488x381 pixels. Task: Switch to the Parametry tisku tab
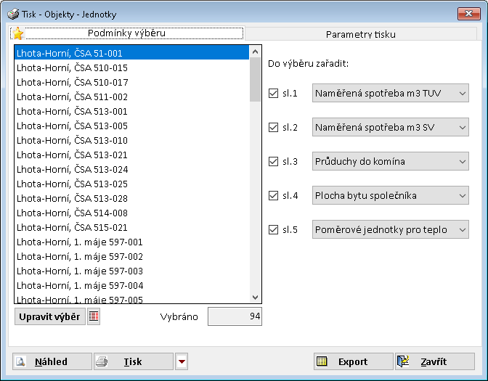[x=361, y=34]
